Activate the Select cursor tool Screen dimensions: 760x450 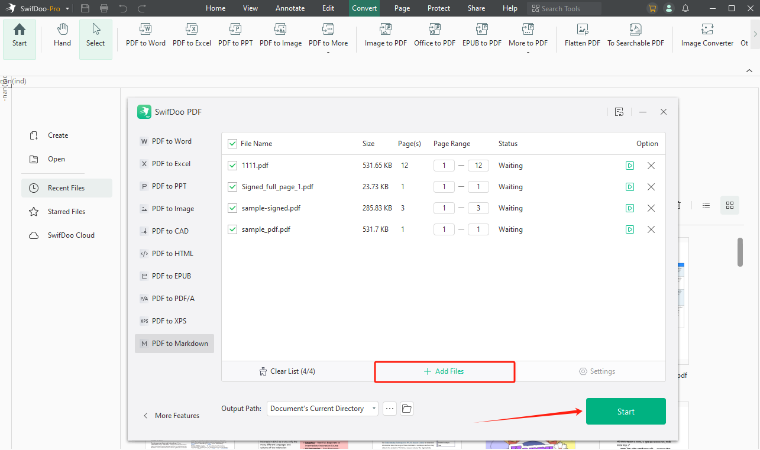95,39
